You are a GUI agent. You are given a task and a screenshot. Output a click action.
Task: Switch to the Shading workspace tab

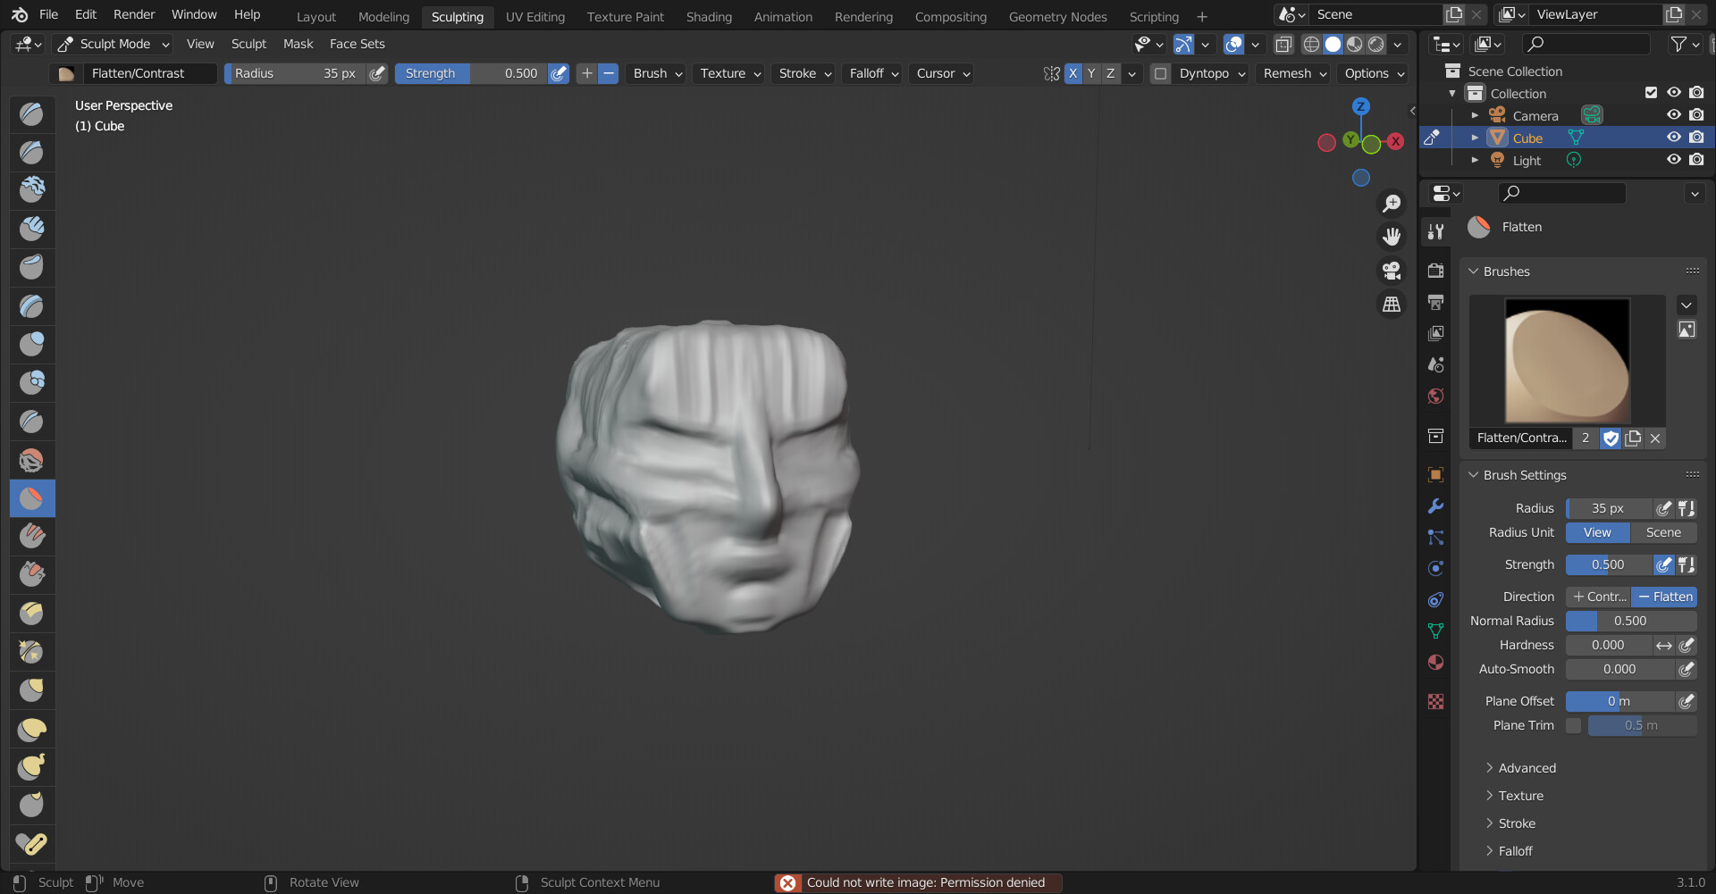pyautogui.click(x=709, y=16)
